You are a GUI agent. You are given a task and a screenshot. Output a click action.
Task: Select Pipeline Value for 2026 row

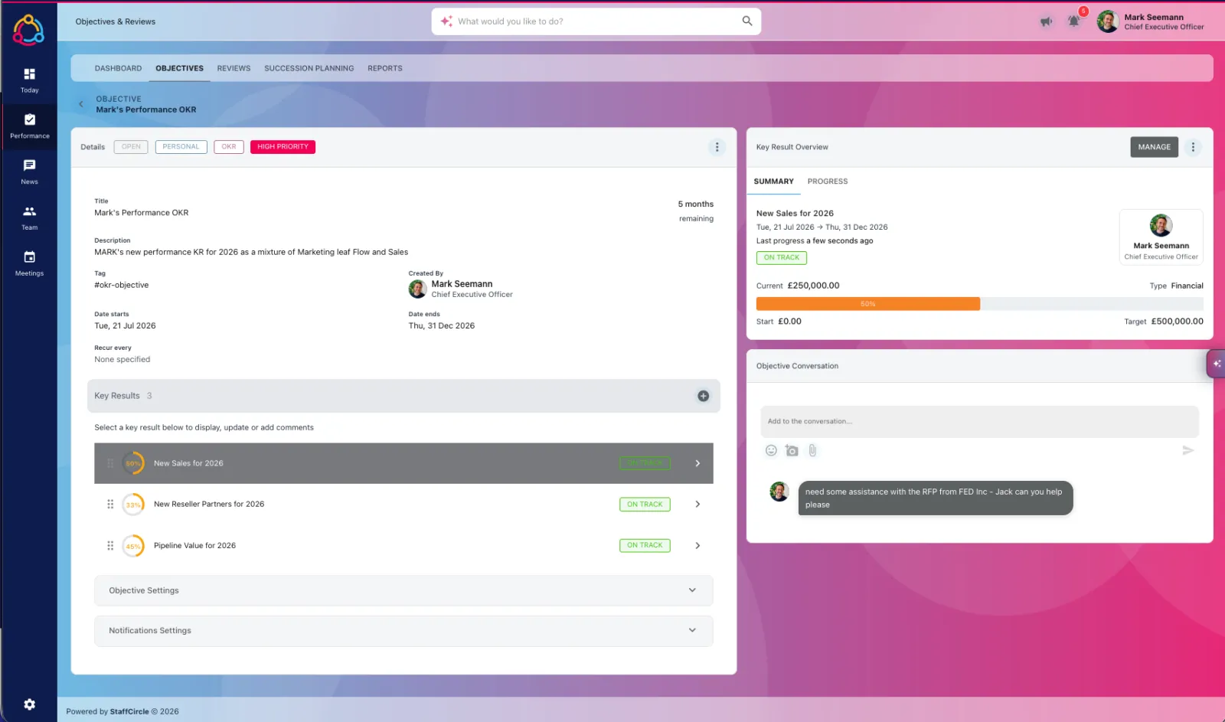tap(403, 546)
